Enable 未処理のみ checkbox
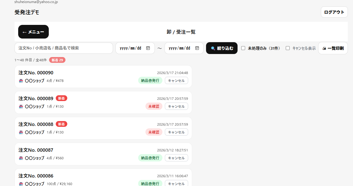This screenshot has height=186, width=353. [x=243, y=48]
